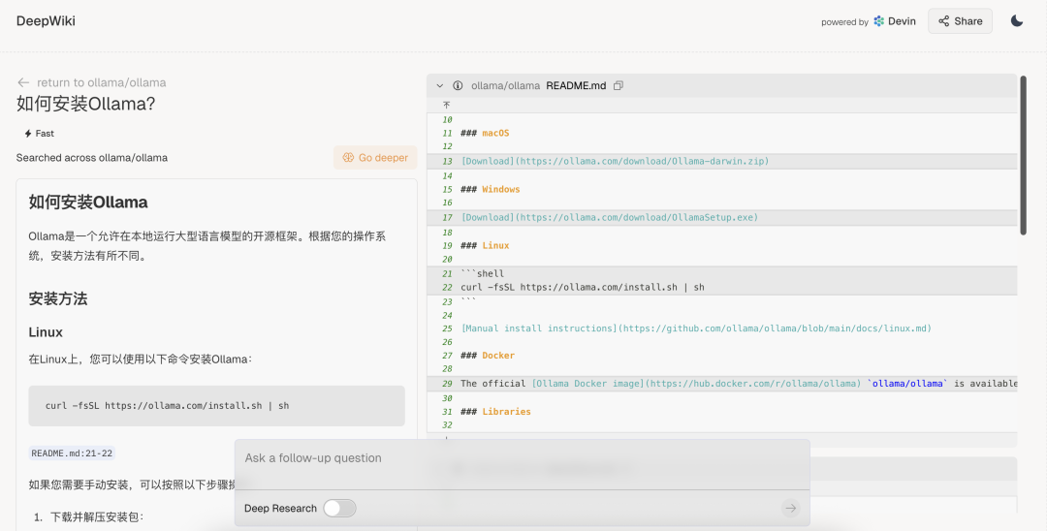Screen dimensions: 1047x531
Task: Select the '### Linux' heading in code
Action: 485,245
